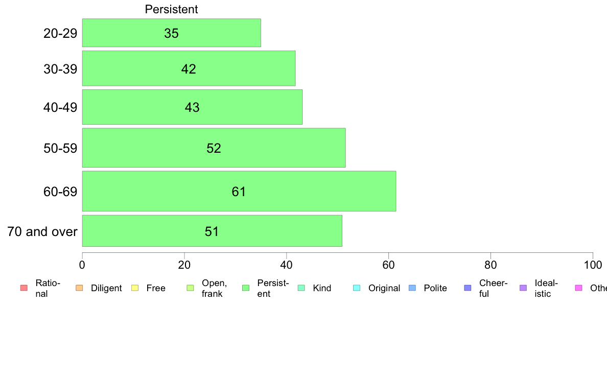Click the Persistent chart title
This screenshot has width=607, height=376.
tap(171, 9)
